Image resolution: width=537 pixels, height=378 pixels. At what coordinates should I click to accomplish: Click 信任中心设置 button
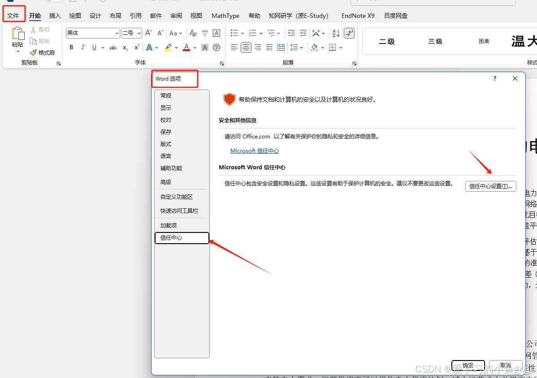(490, 186)
